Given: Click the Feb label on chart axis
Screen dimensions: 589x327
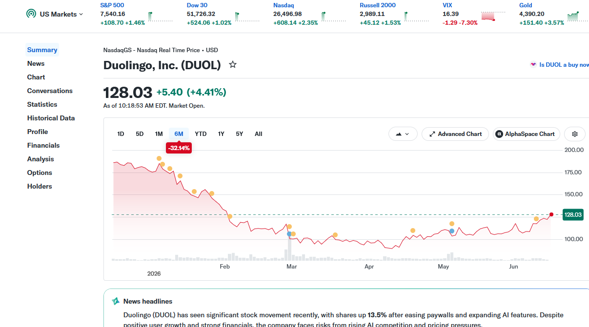Looking at the screenshot, I should (224, 267).
